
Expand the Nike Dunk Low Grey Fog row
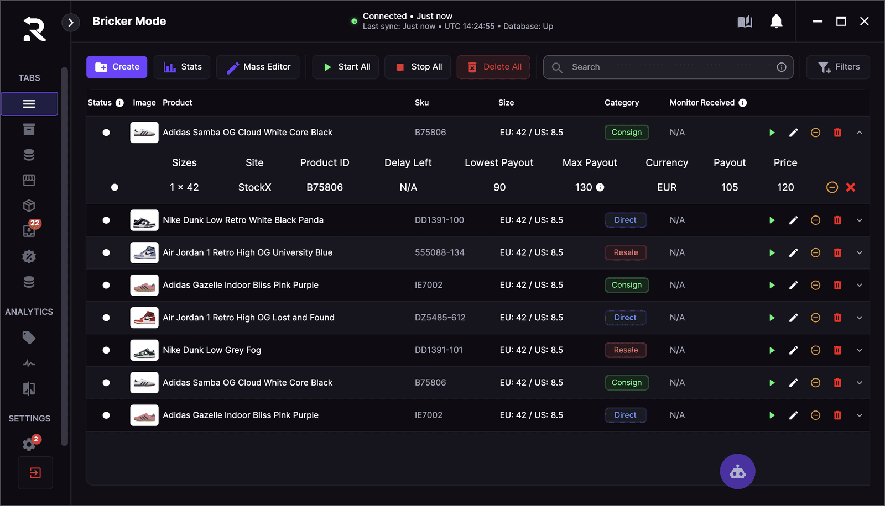[x=860, y=350]
